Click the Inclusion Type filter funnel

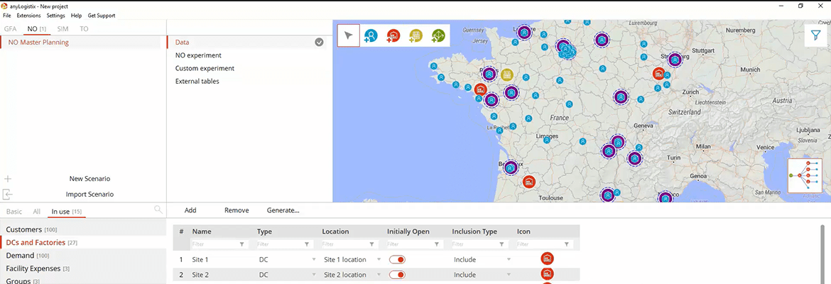(x=502, y=245)
